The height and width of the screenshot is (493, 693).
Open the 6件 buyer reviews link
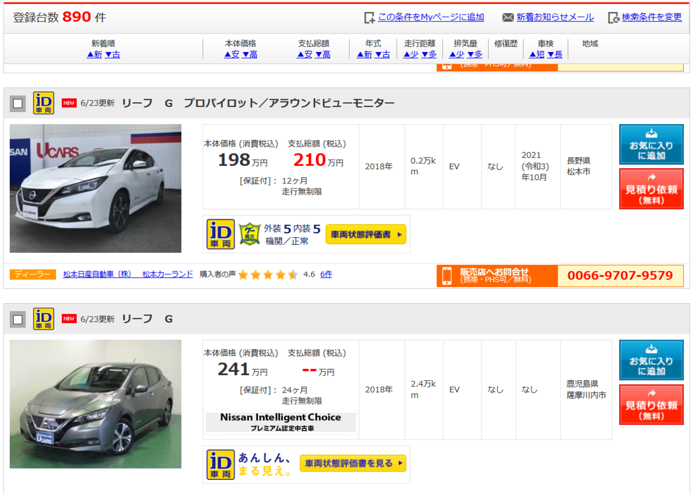[326, 275]
